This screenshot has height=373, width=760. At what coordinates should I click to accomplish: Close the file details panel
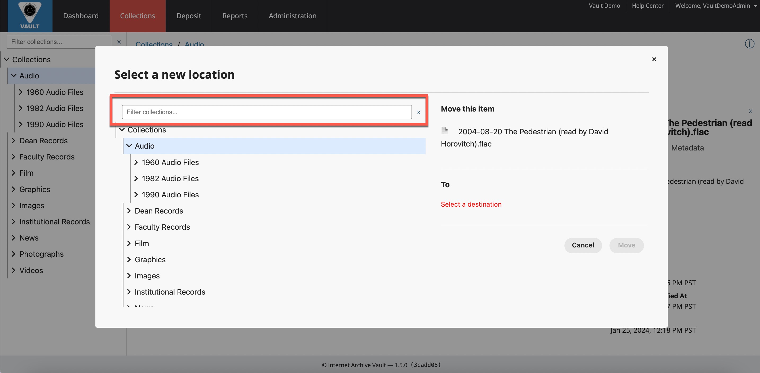point(750,111)
